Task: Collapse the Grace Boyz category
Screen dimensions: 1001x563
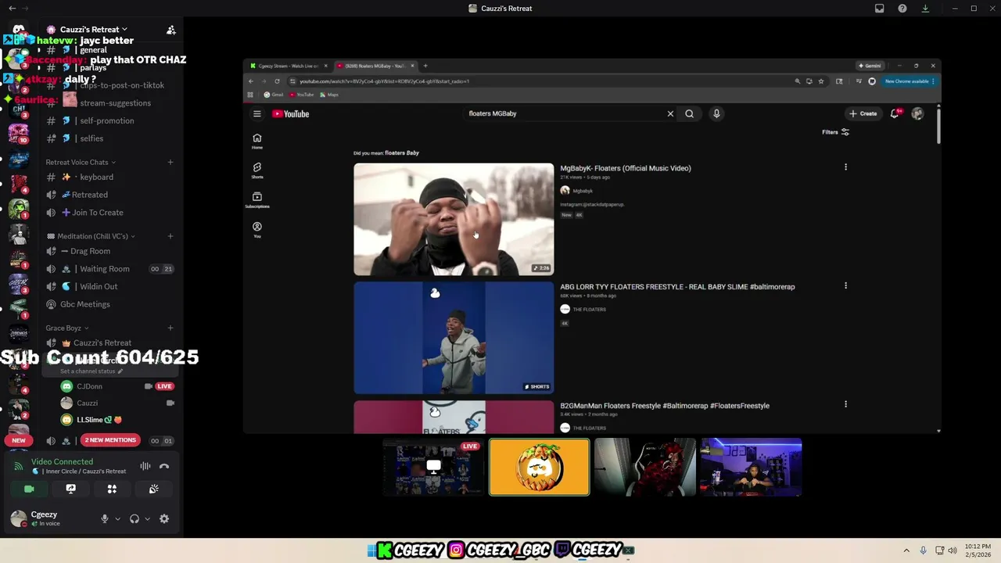Action: [67, 328]
